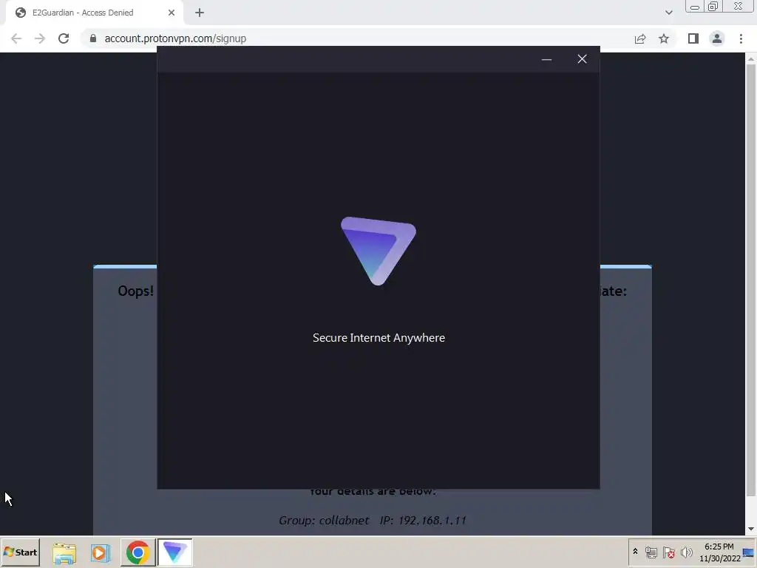Image resolution: width=757 pixels, height=568 pixels.
Task: Switch to Chrome via the taskbar icon
Action: 138,552
